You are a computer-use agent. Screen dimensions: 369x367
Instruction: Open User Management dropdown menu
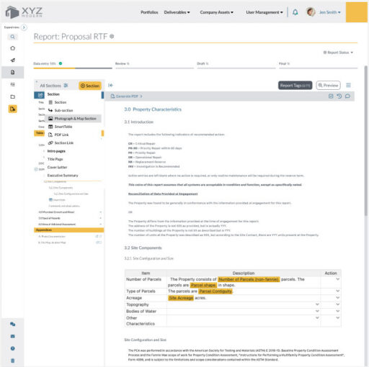pyautogui.click(x=264, y=12)
